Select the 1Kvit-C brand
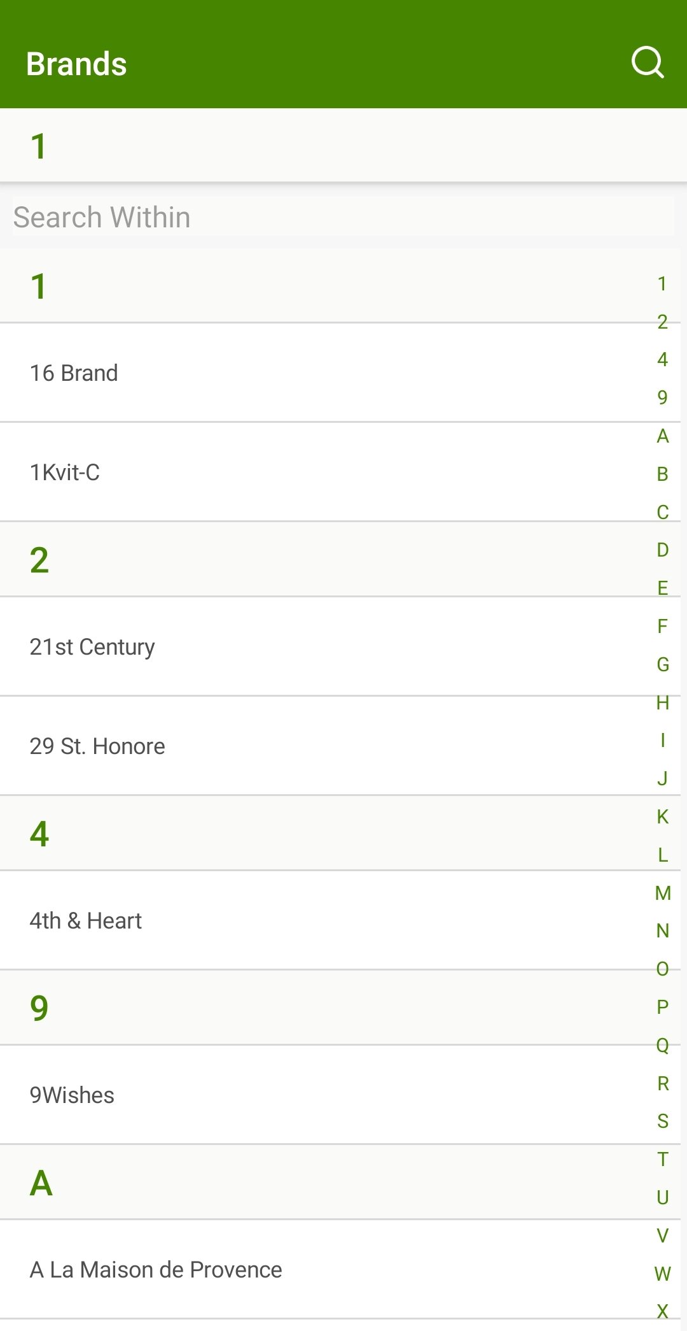687x1331 pixels. pyautogui.click(x=340, y=472)
